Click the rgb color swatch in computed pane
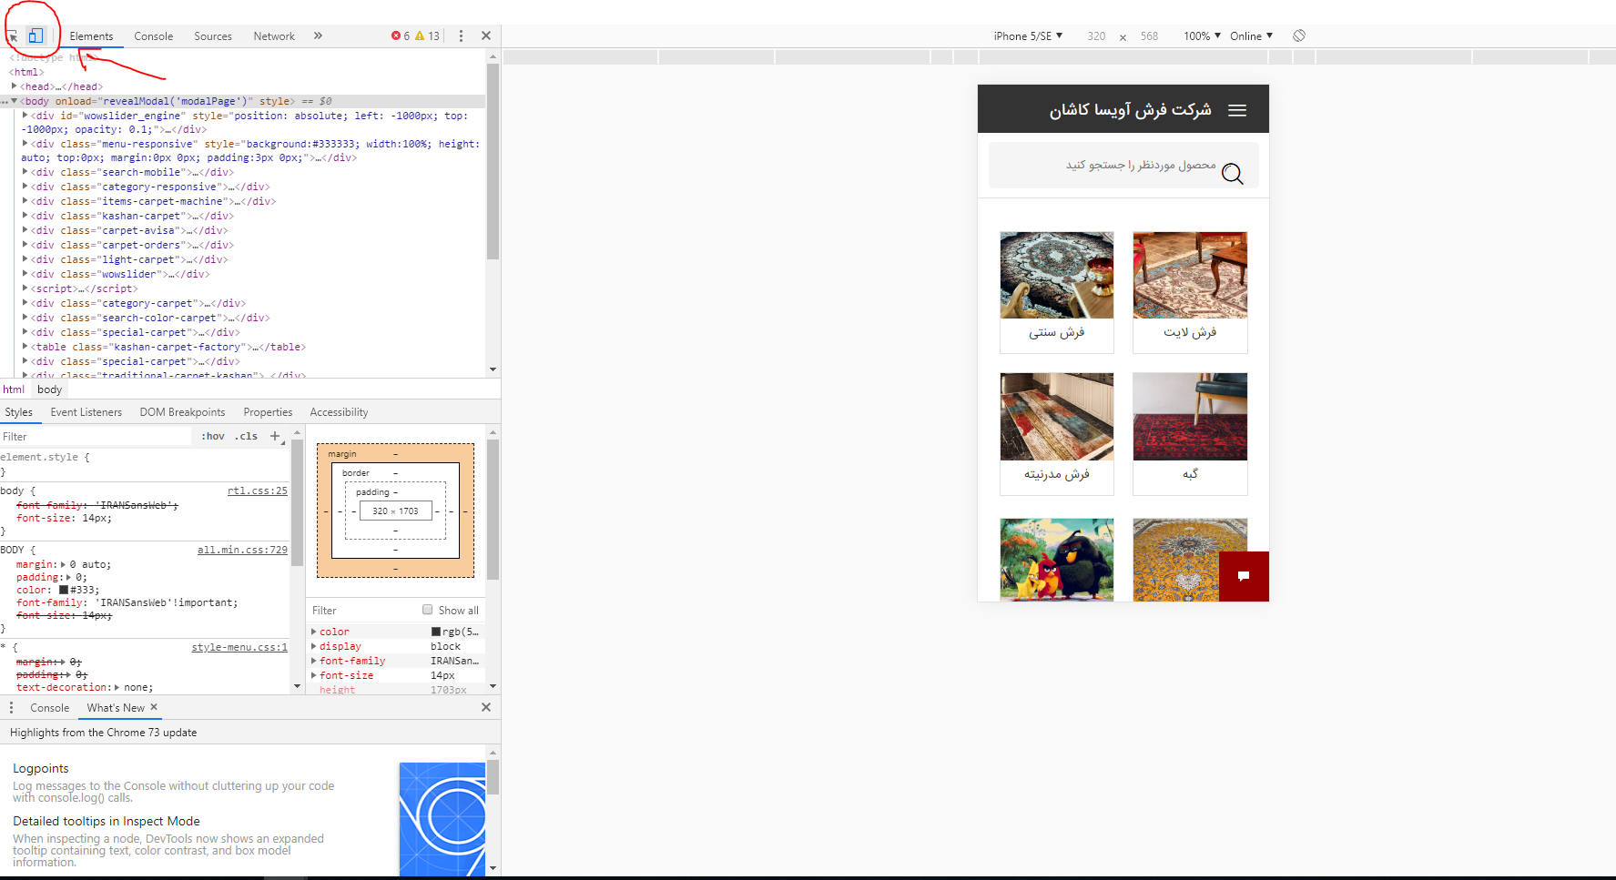The image size is (1616, 880). 436,632
